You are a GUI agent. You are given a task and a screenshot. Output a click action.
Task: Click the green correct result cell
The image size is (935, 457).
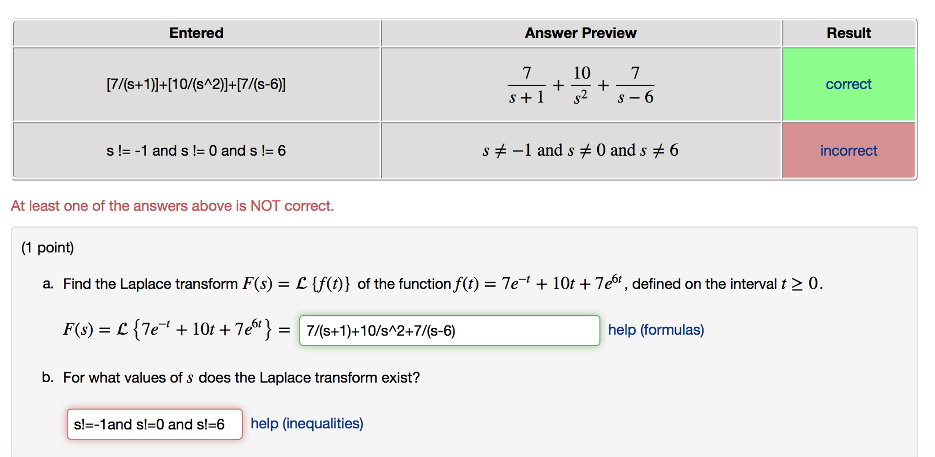pyautogui.click(x=848, y=84)
